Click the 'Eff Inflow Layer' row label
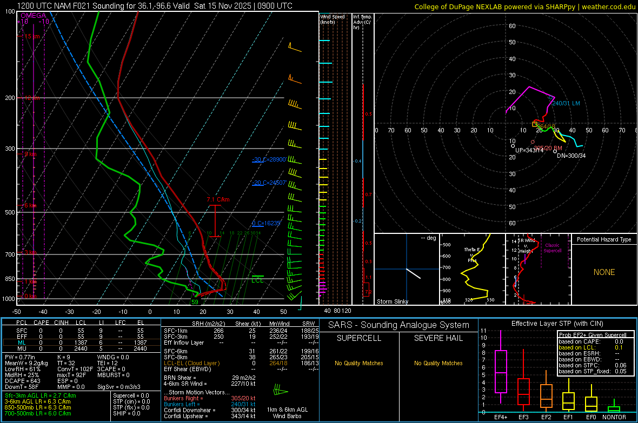 [x=183, y=343]
